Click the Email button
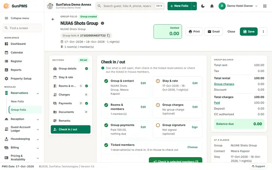 [x=213, y=32]
